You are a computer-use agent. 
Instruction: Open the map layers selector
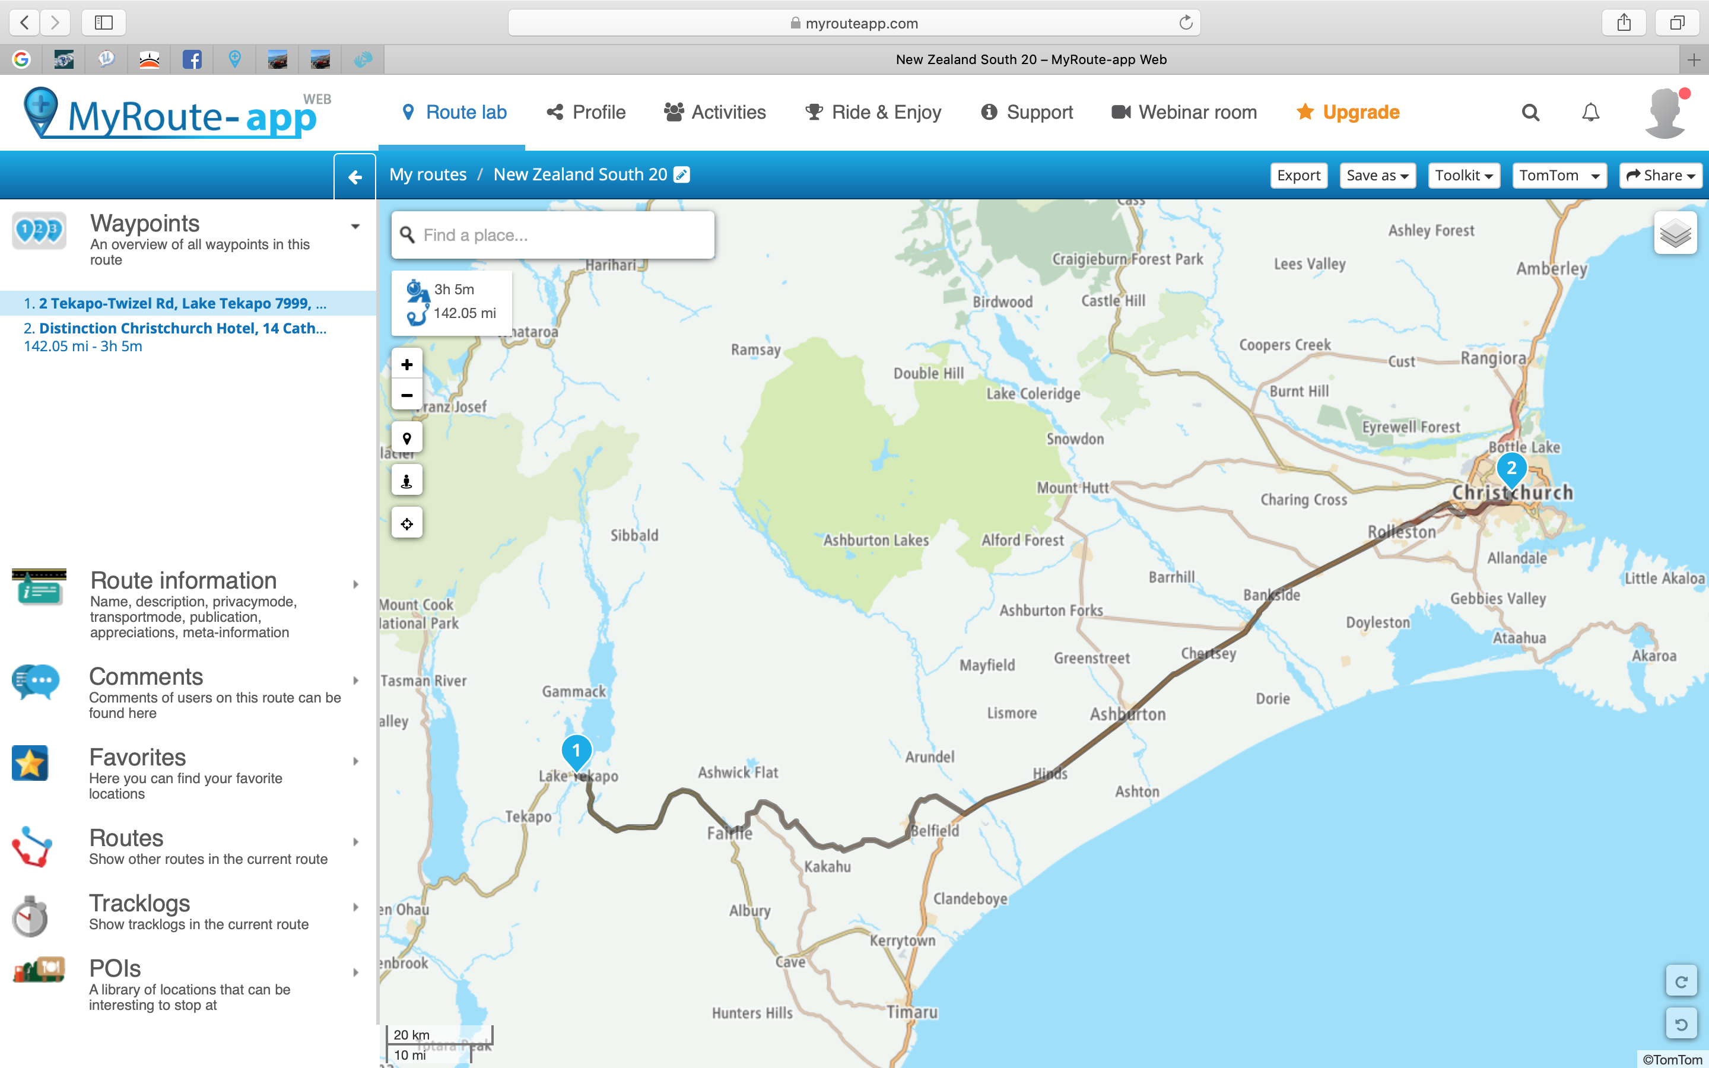(1675, 233)
